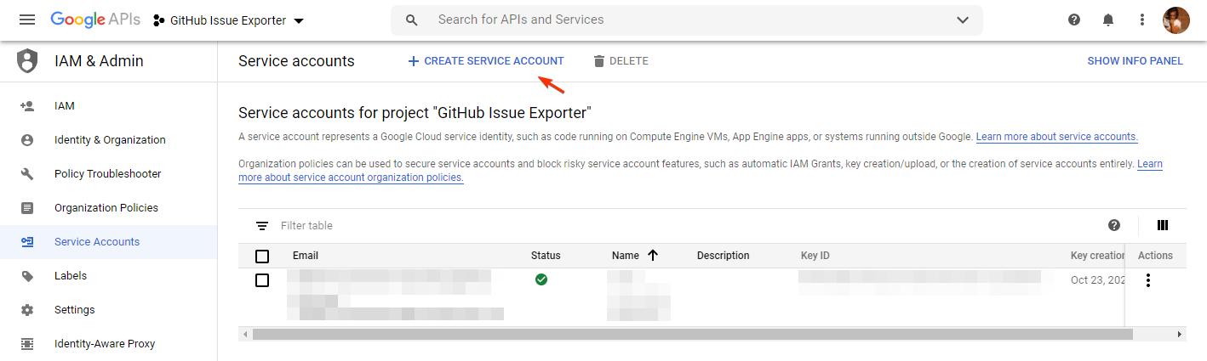1207x361 pixels.
Task: Open the three-dot settings menu in header
Action: (x=1142, y=20)
